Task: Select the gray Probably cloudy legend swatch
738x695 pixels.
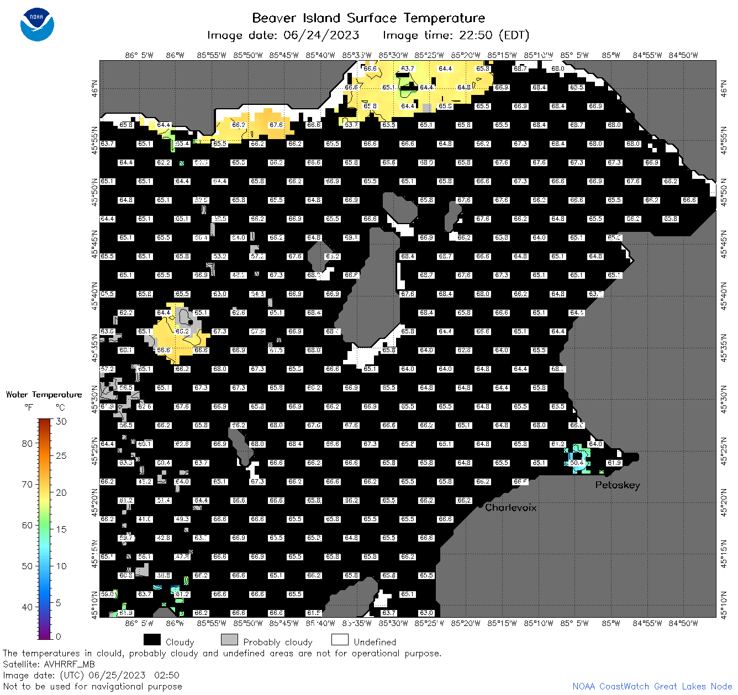Action: [x=229, y=639]
